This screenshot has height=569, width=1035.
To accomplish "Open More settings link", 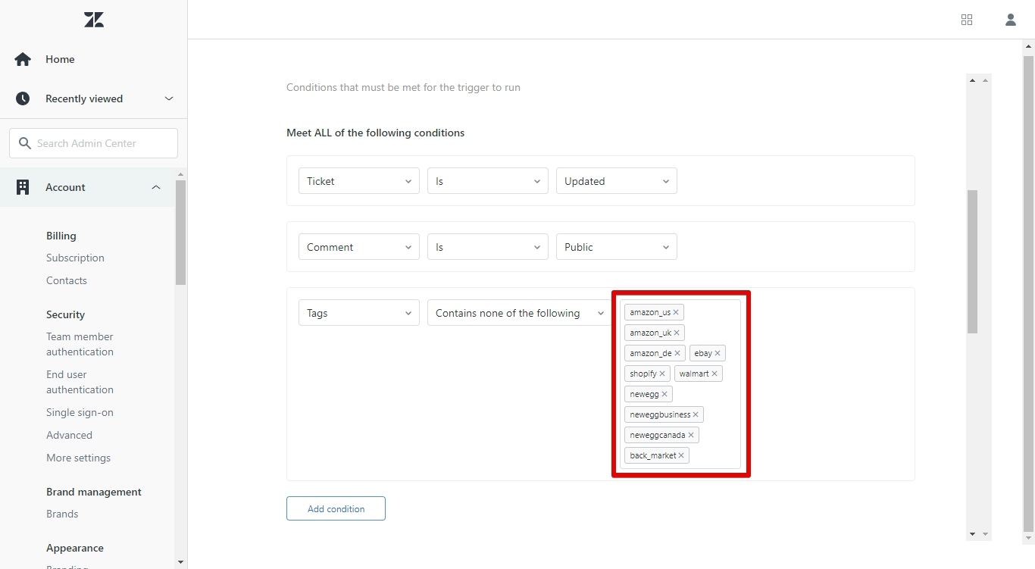I will pyautogui.click(x=78, y=458).
